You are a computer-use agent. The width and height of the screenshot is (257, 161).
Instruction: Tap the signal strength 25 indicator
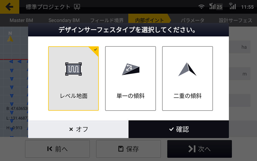[216, 7]
